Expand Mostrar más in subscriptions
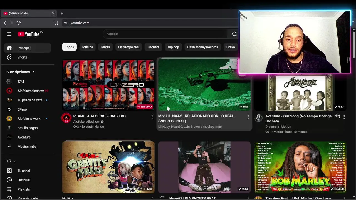356x200 pixels. coord(27,146)
